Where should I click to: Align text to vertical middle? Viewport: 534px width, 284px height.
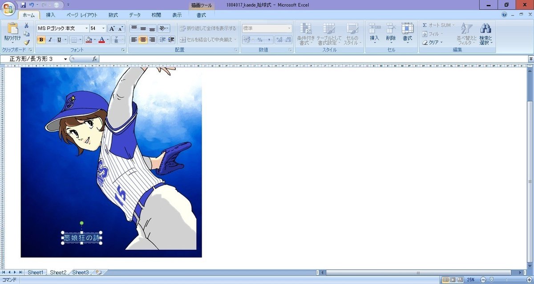coord(143,28)
